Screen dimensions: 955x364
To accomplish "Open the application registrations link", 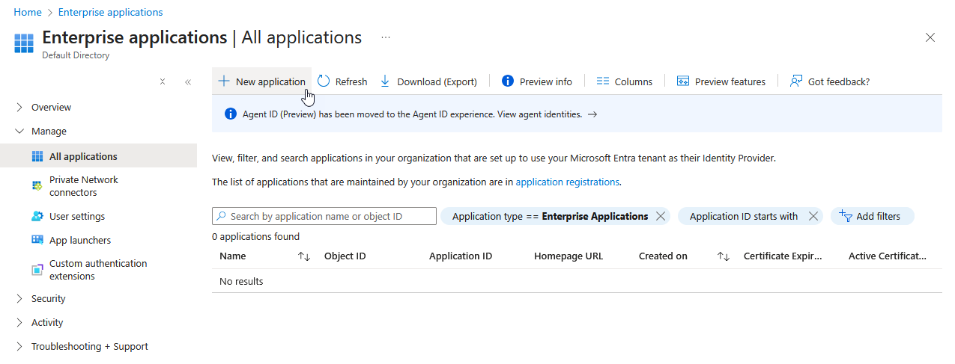I will [567, 182].
